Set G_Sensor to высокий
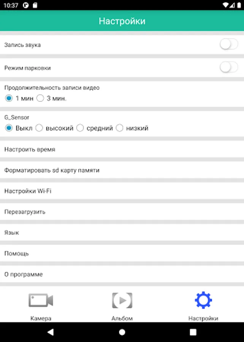The height and width of the screenshot is (342, 244). [39, 128]
